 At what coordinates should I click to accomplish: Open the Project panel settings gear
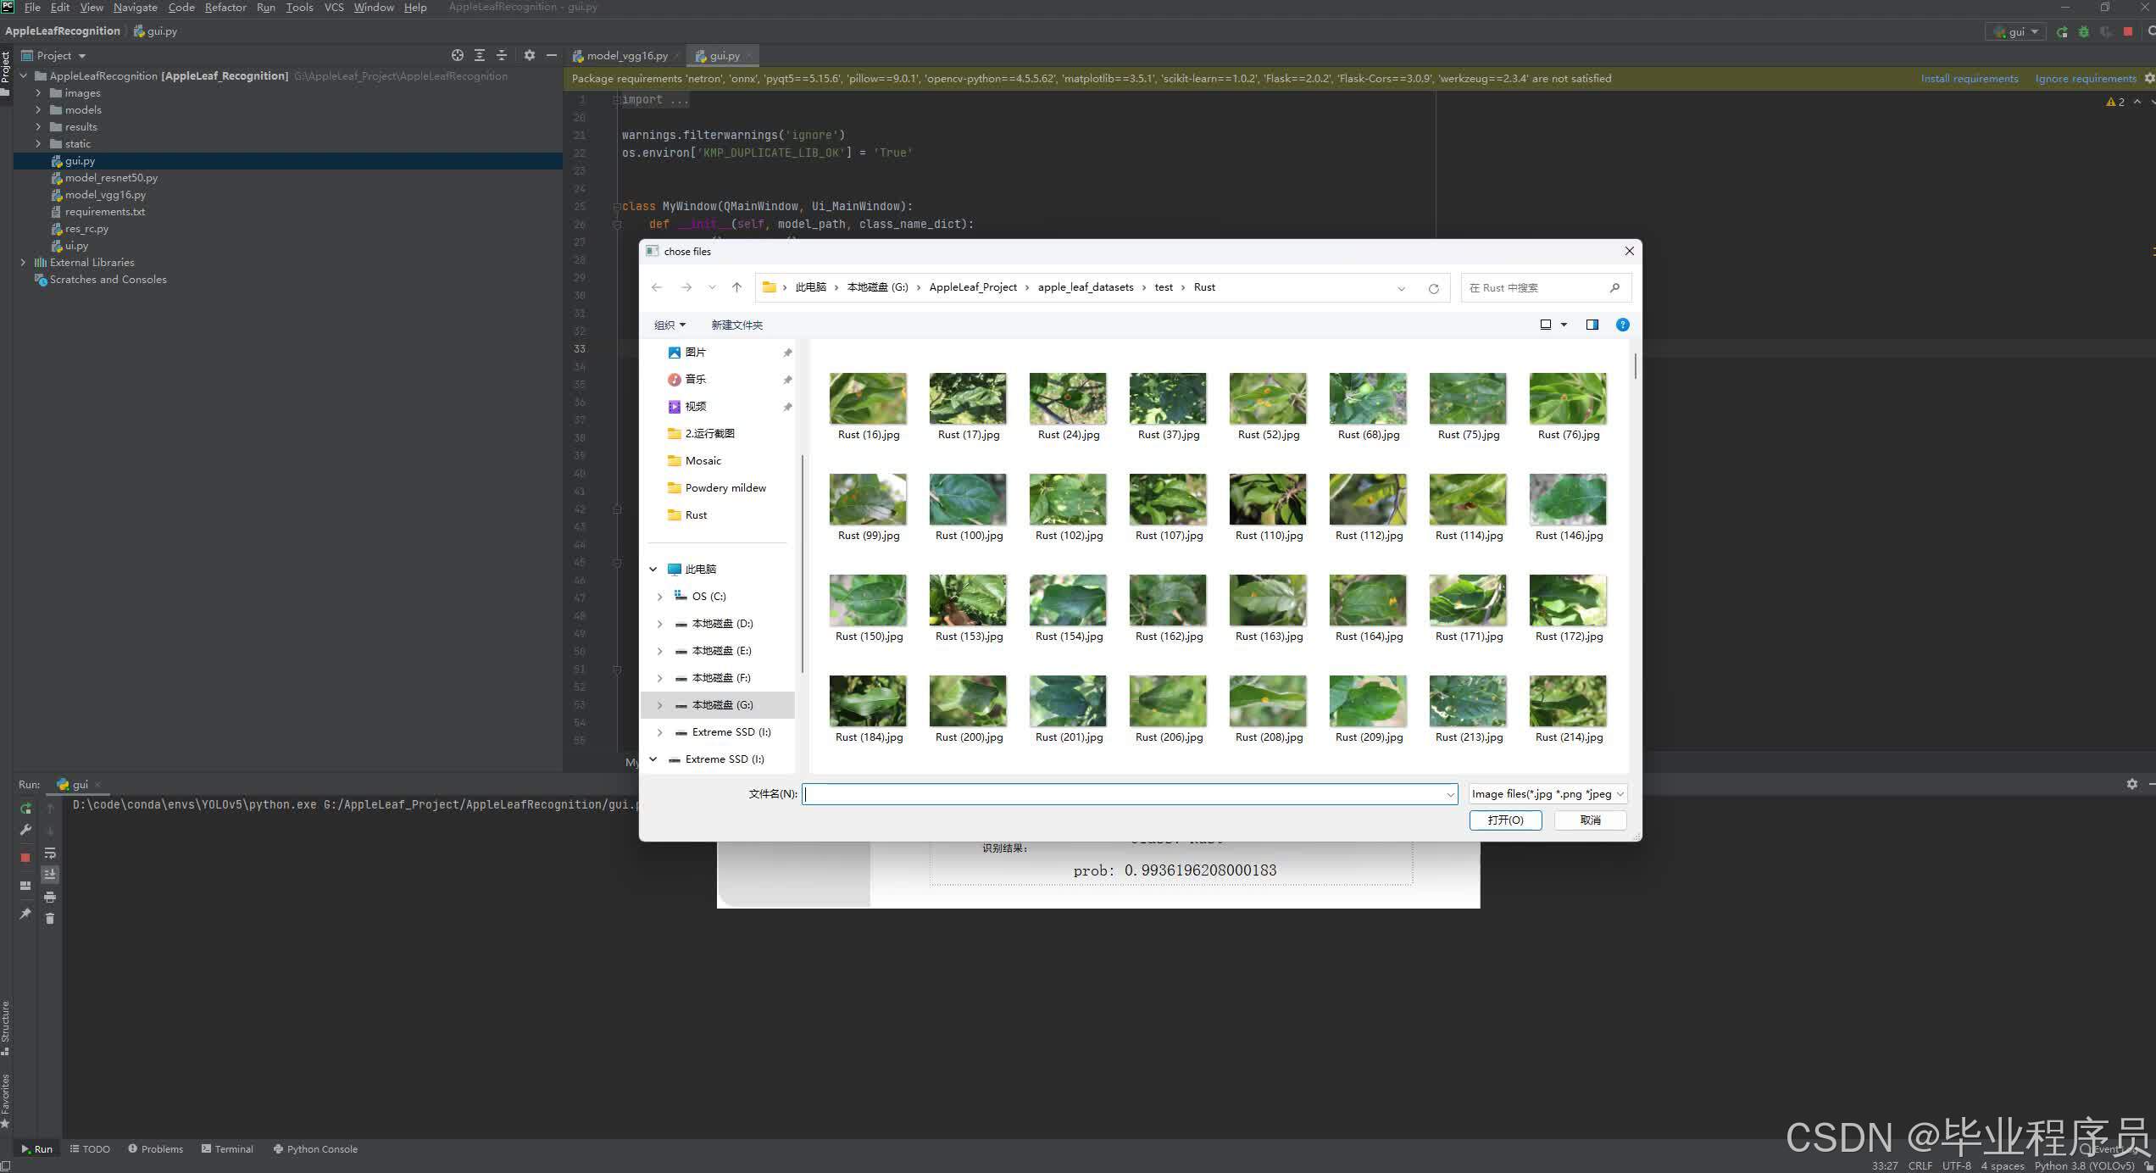pos(530,55)
